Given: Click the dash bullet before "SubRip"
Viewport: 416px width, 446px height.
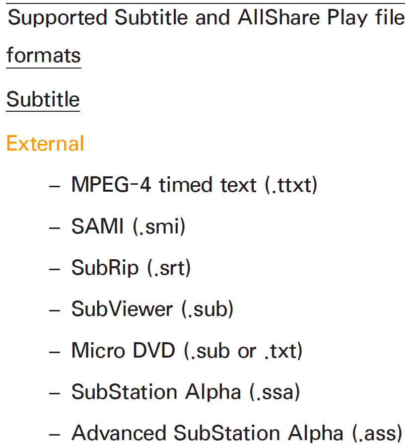Looking at the screenshot, I should click(x=55, y=269).
